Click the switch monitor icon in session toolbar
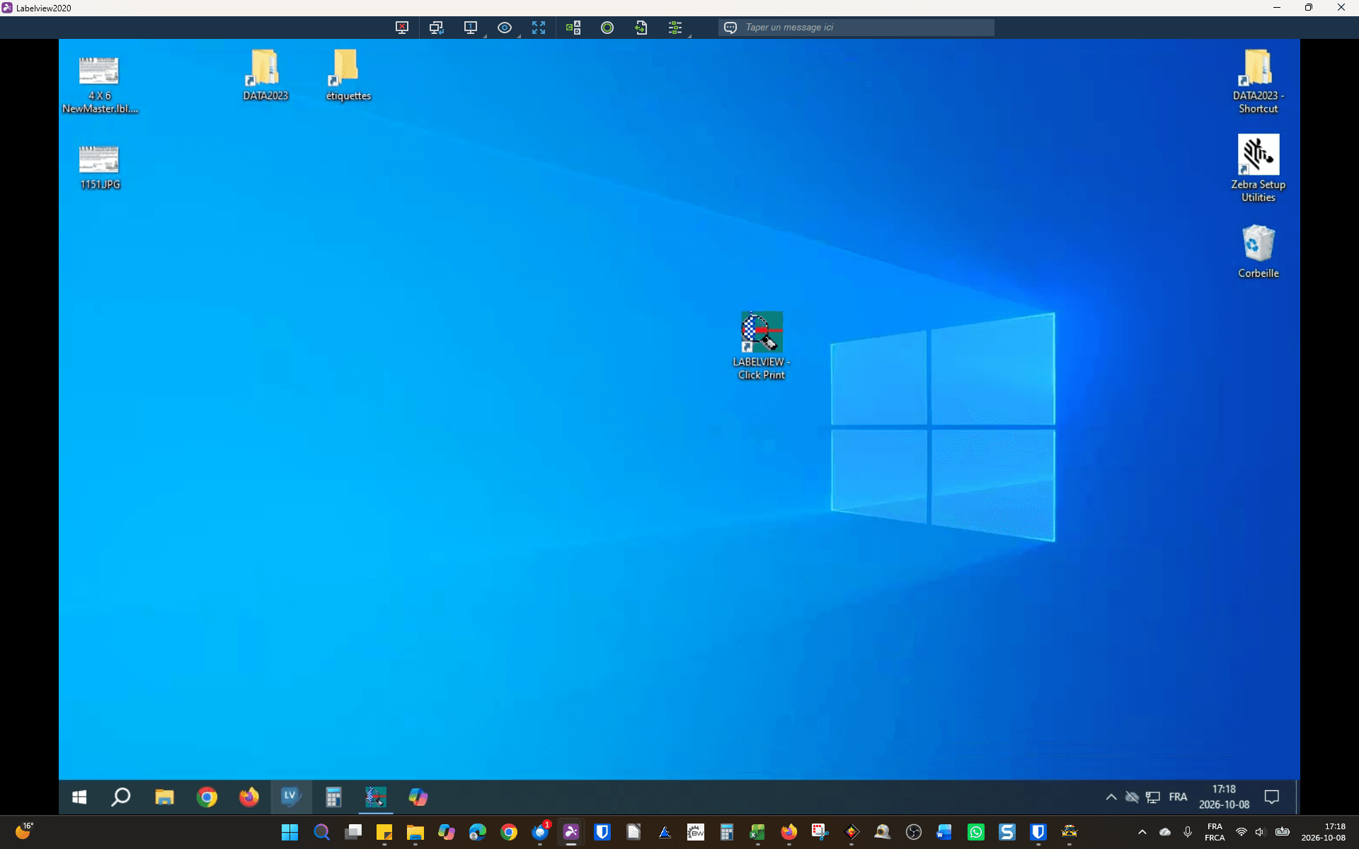1359x849 pixels. [x=436, y=28]
